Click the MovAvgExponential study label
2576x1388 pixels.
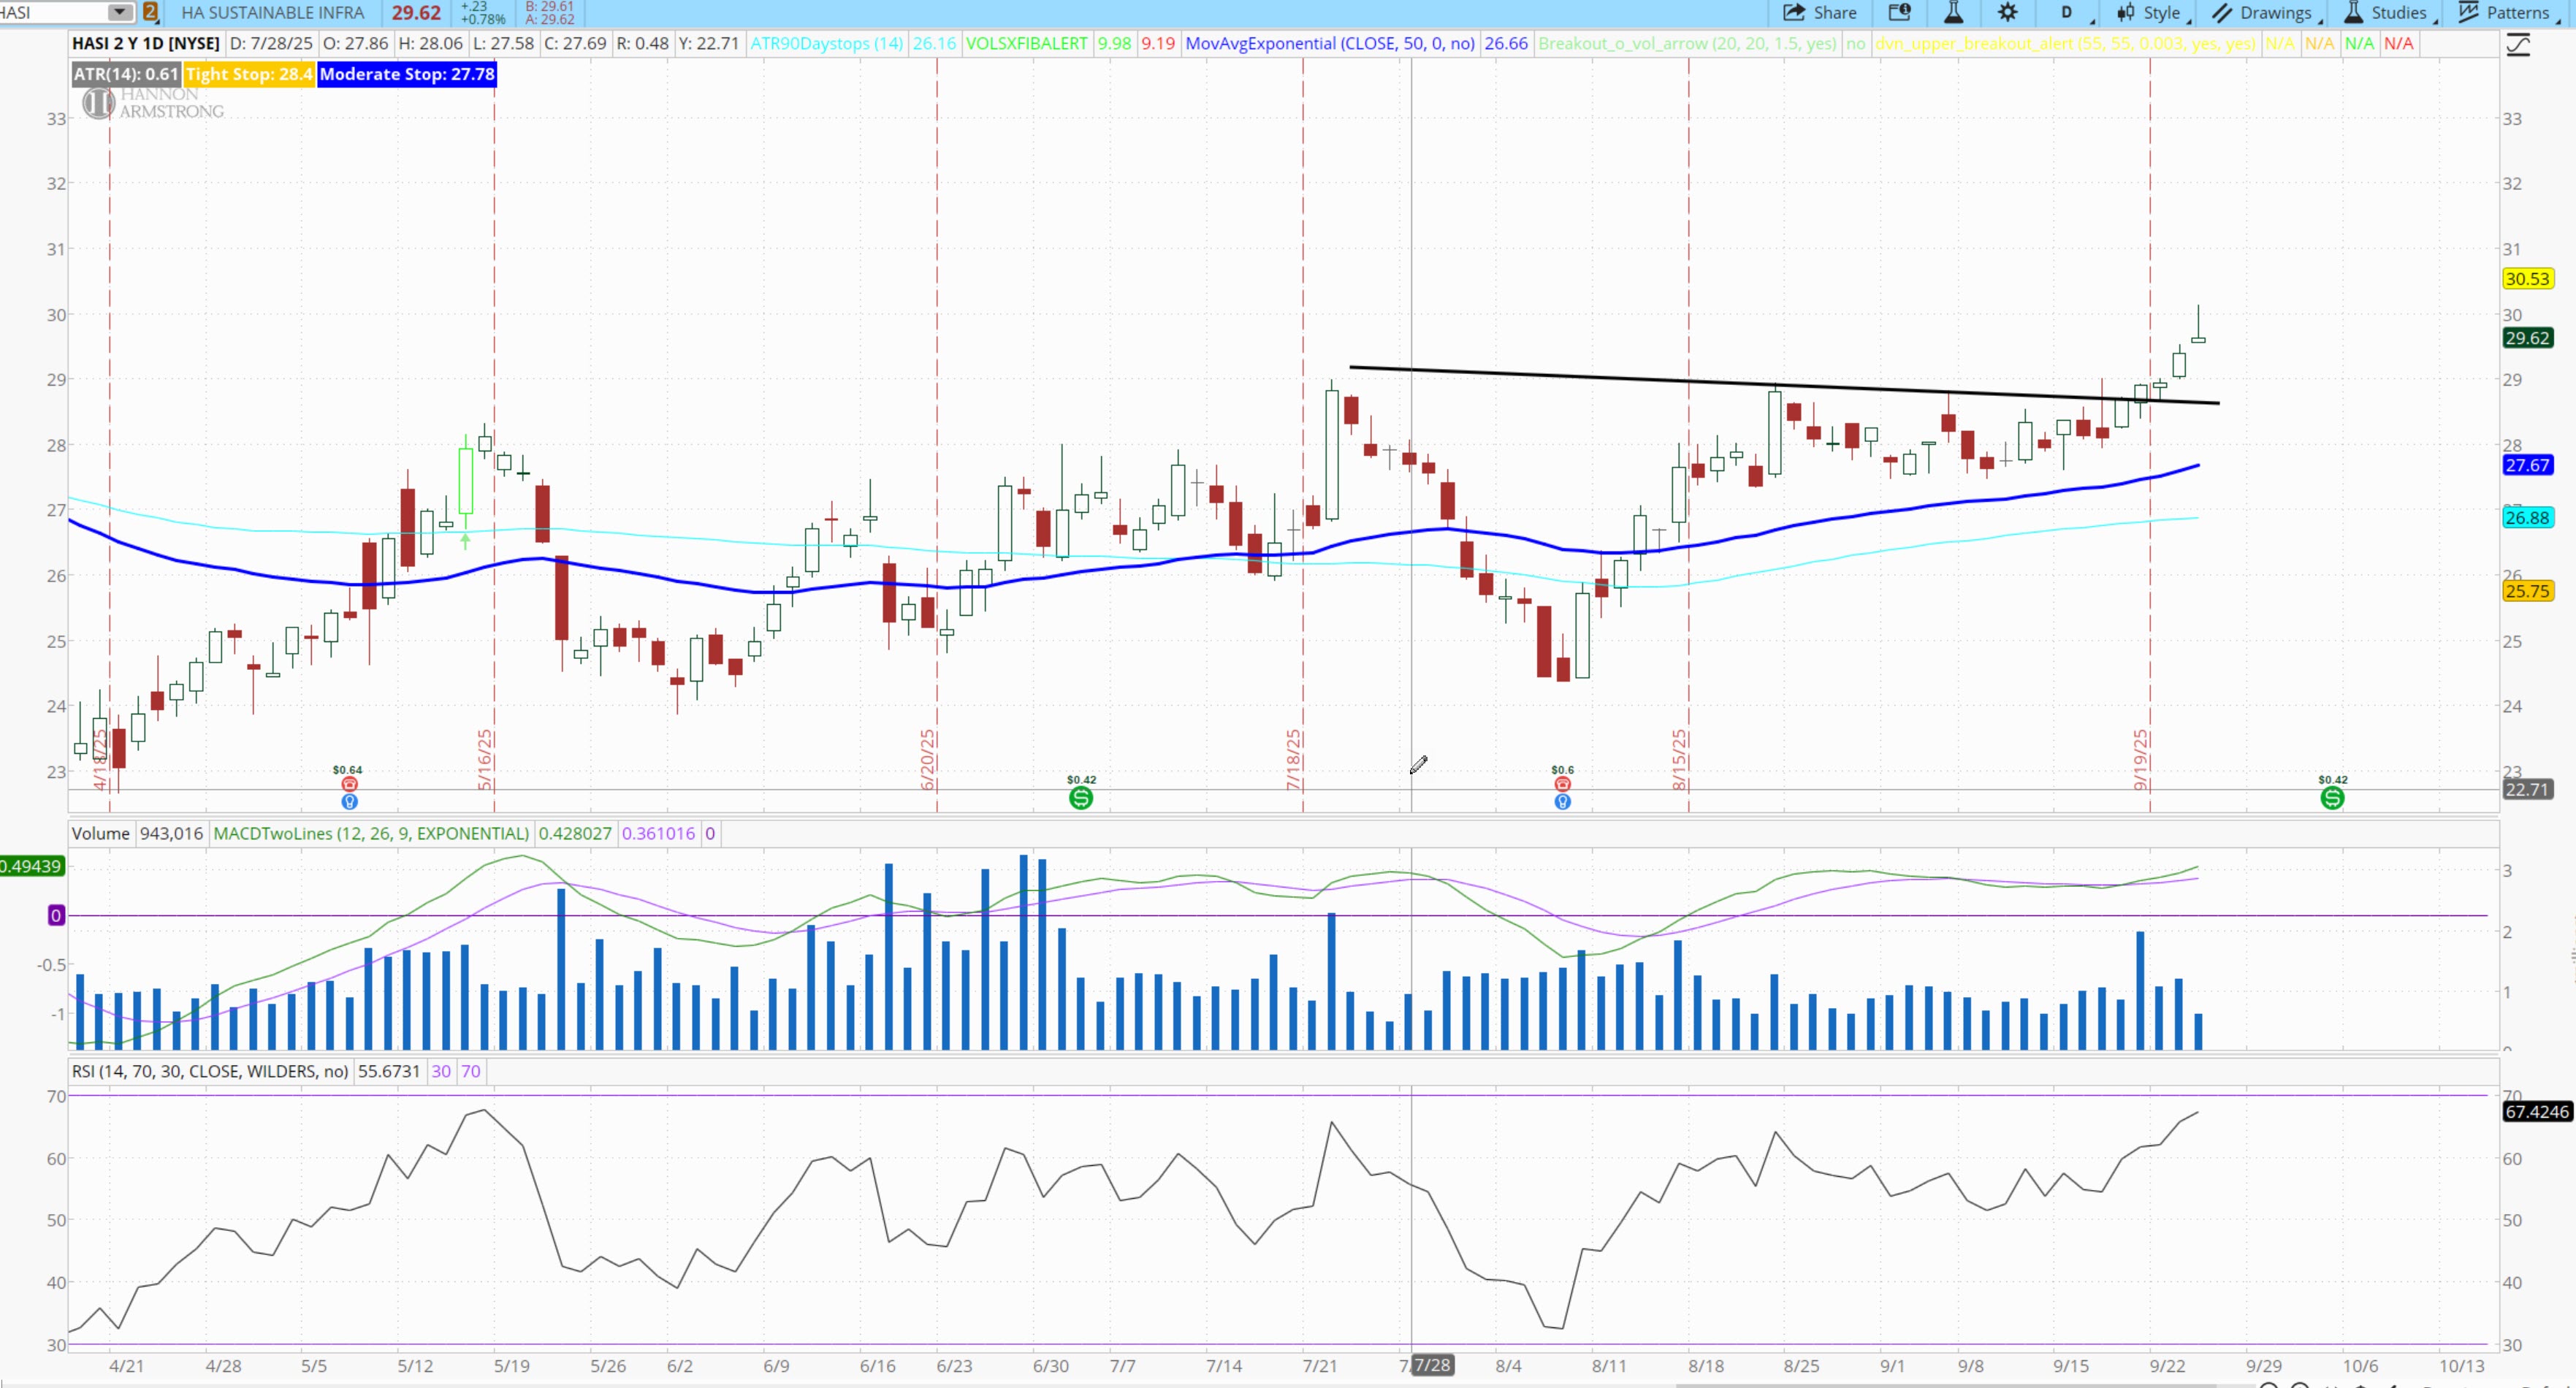[x=1329, y=43]
